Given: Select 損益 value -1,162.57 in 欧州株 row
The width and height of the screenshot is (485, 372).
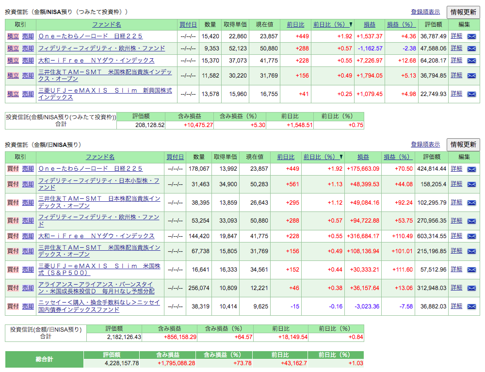Looking at the screenshot, I should click(x=370, y=48).
